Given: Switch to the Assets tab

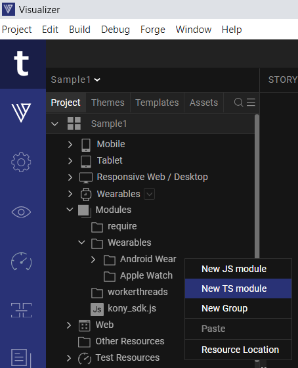Looking at the screenshot, I should pos(203,103).
